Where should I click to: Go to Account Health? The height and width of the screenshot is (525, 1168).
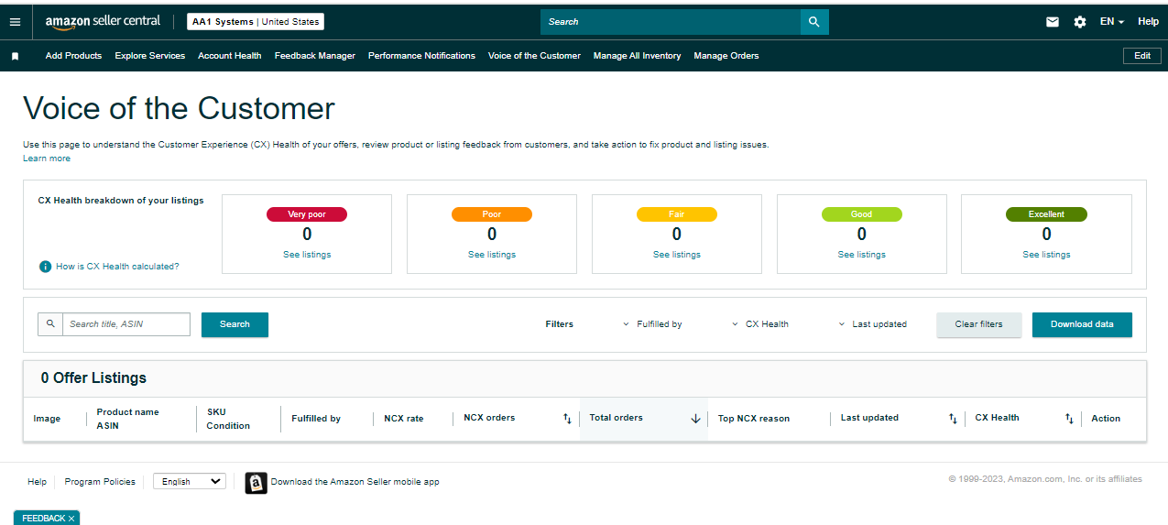(x=230, y=56)
